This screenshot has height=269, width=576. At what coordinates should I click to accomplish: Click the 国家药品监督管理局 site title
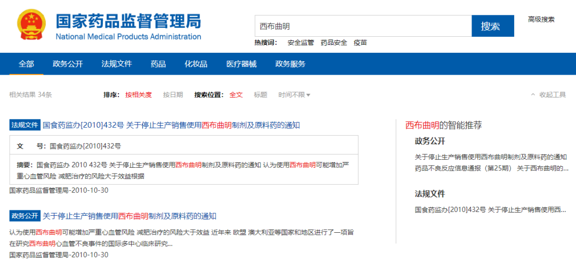128,21
